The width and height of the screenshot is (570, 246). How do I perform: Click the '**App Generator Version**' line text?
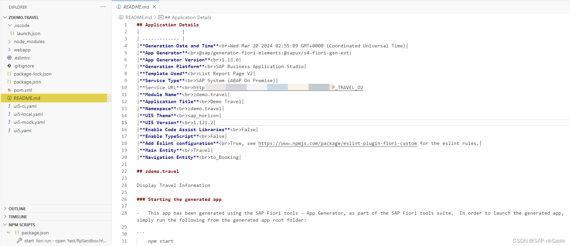coord(189,60)
